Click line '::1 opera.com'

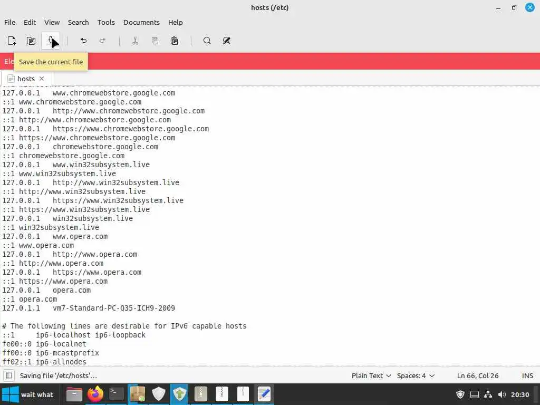30,300
